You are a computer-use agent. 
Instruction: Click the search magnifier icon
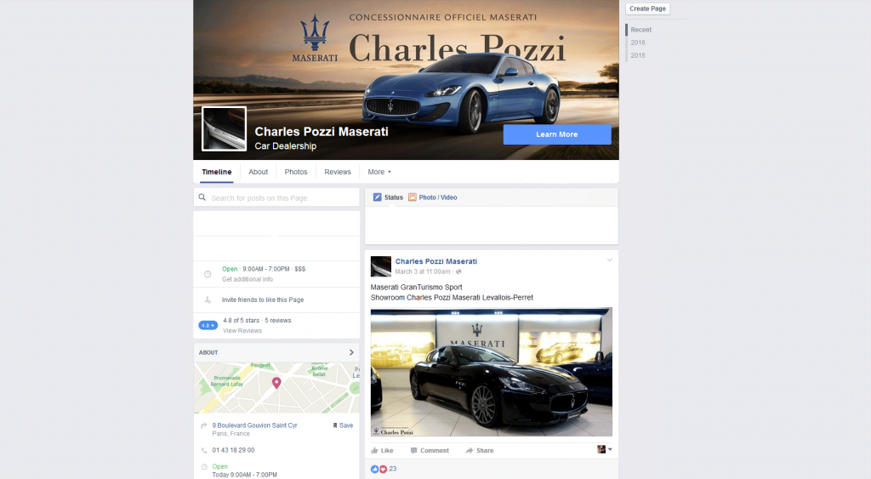(202, 197)
